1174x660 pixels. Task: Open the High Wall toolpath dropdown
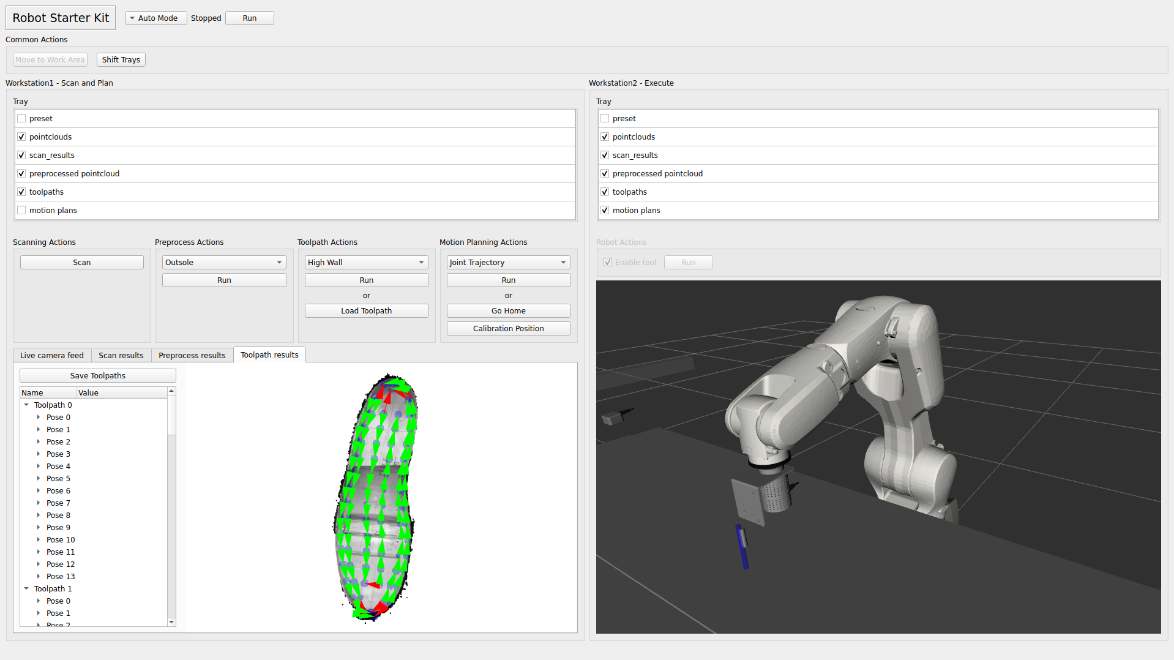coord(365,262)
